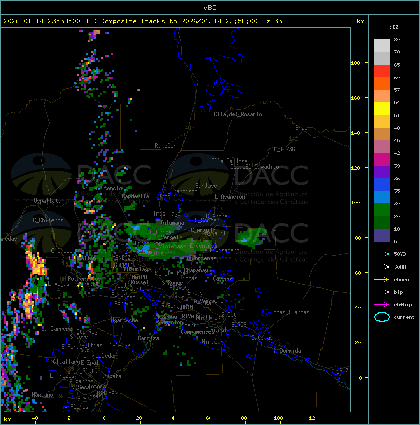Click the E_1-736 map label
Screen dimensions: 420x425
pos(284,149)
